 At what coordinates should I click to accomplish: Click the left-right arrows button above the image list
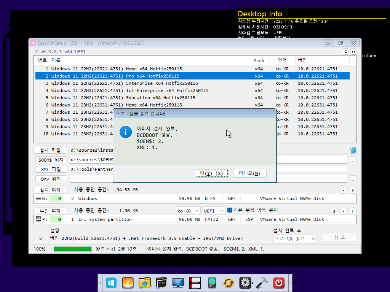click(x=353, y=52)
